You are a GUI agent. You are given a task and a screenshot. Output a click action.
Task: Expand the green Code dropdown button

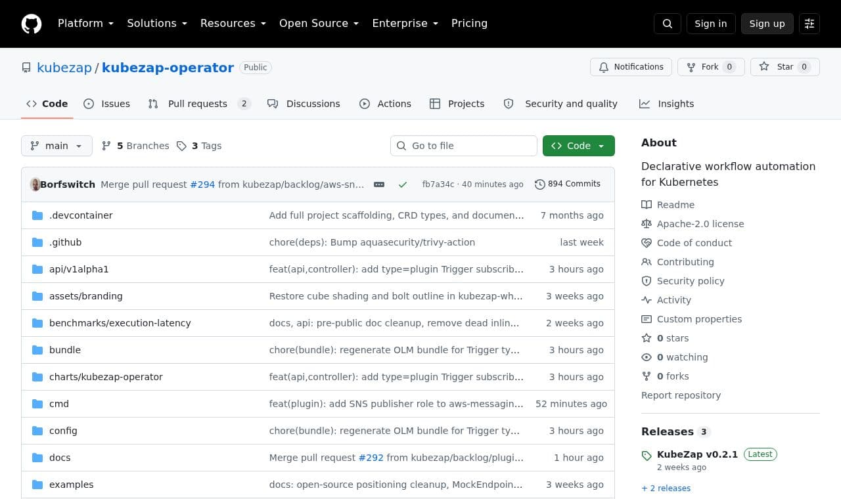pos(579,146)
